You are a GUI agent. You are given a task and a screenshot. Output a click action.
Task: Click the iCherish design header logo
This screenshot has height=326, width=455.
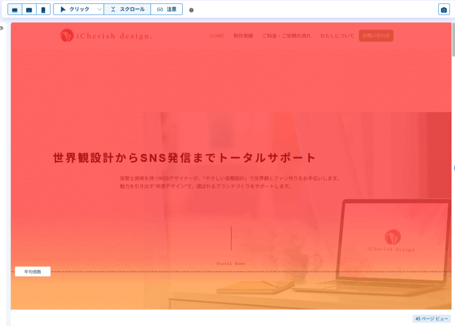pyautogui.click(x=106, y=36)
